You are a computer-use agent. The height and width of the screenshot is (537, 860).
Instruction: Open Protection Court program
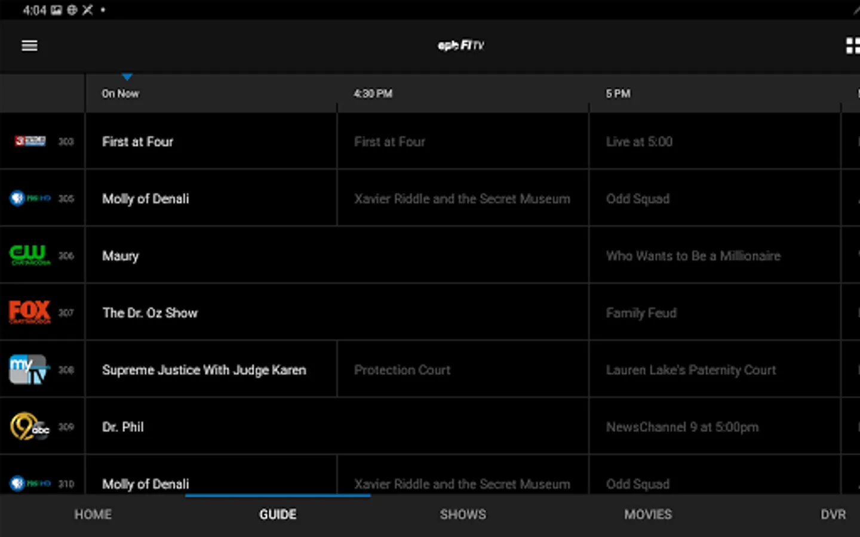[x=463, y=369]
